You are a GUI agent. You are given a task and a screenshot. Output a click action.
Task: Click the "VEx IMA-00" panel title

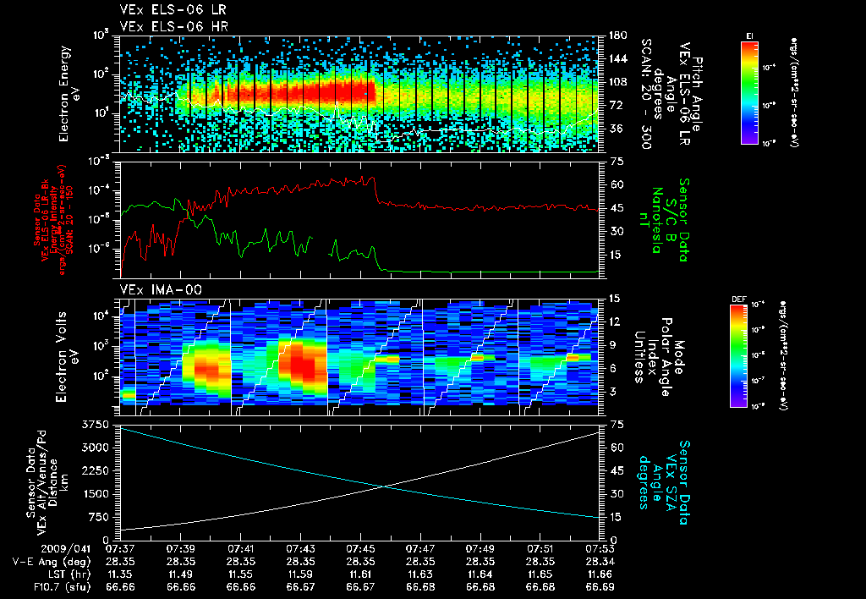click(162, 290)
